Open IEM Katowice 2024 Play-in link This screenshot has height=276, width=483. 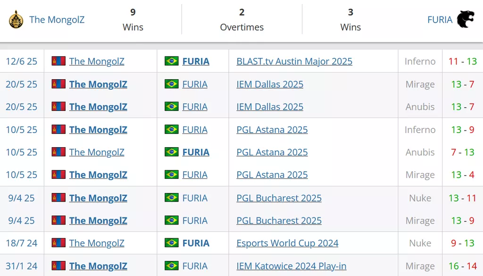(291, 266)
